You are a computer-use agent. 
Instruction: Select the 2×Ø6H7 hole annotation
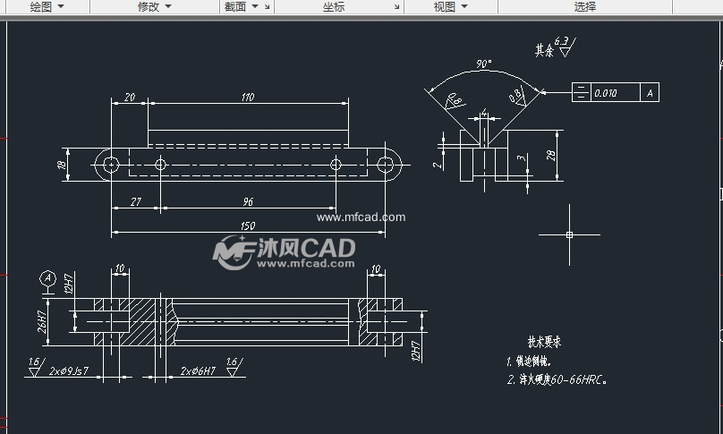click(197, 370)
